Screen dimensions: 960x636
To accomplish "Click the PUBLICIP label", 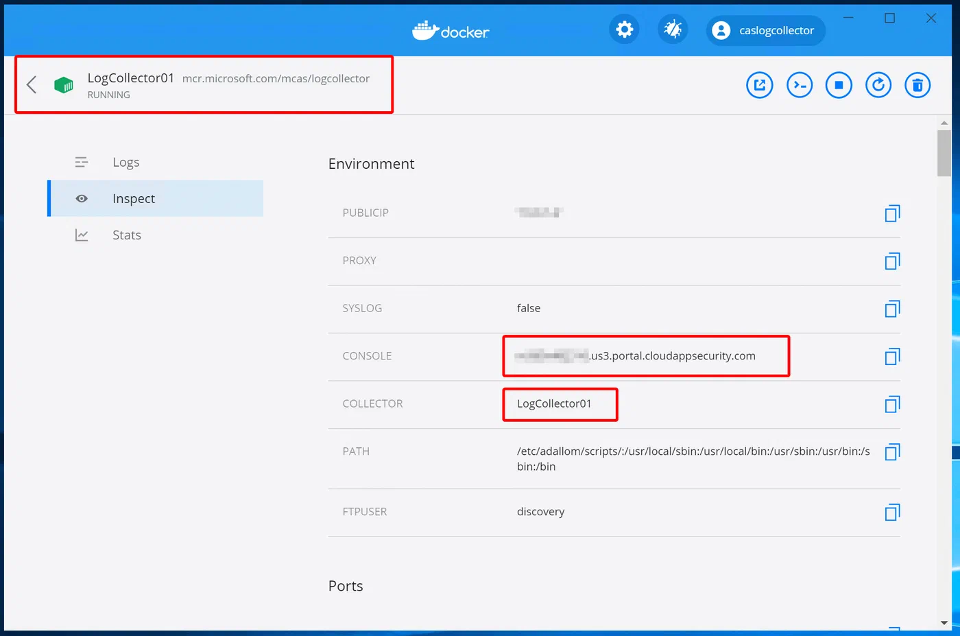I will (365, 213).
